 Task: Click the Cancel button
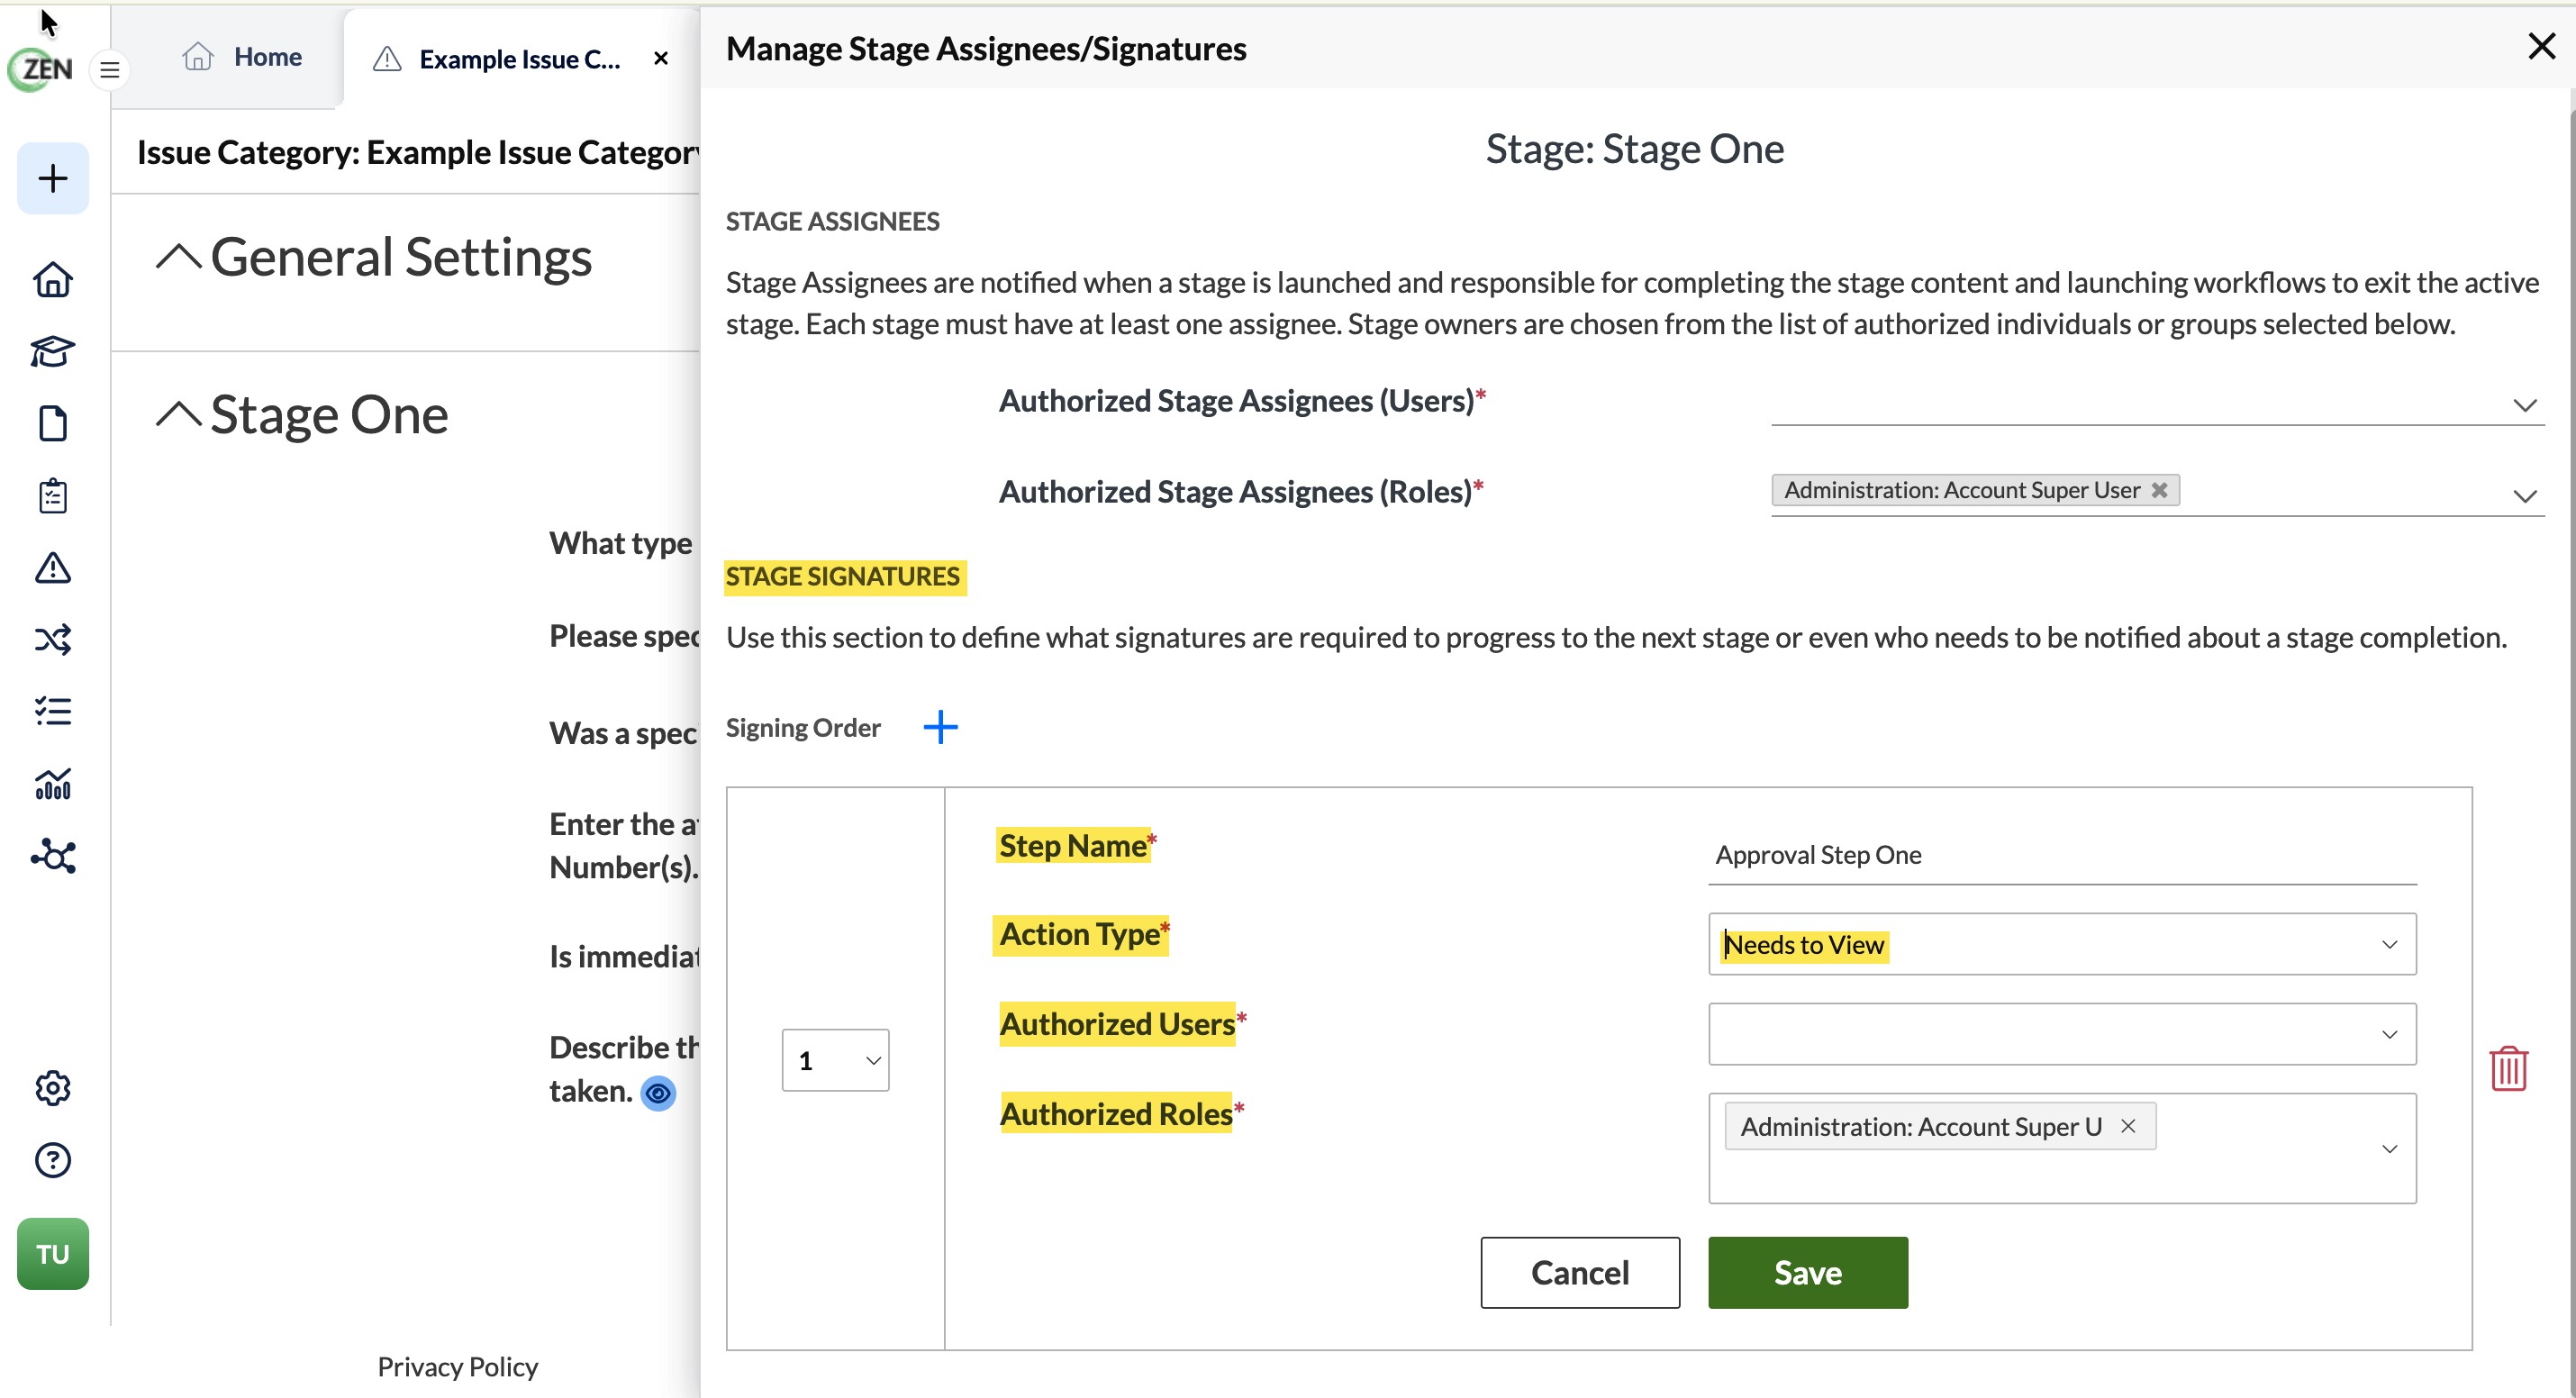pos(1580,1273)
